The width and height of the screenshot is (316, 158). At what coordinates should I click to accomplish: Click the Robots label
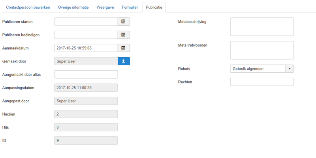[184, 69]
